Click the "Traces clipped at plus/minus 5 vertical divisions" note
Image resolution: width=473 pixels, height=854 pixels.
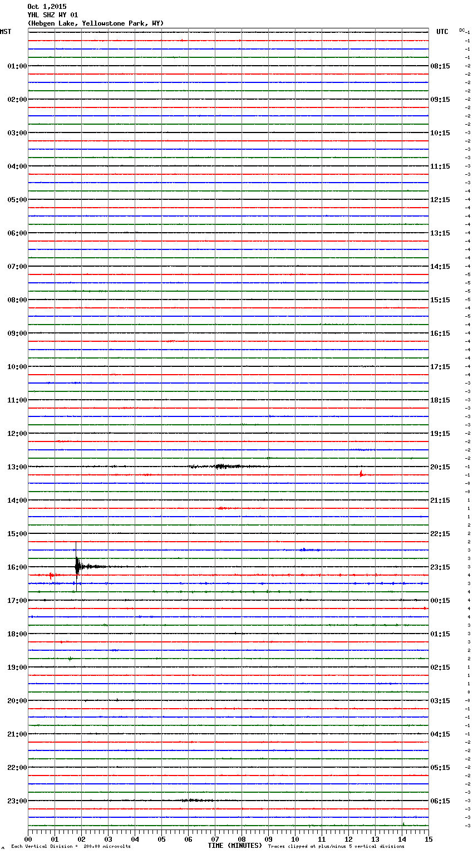[336, 846]
